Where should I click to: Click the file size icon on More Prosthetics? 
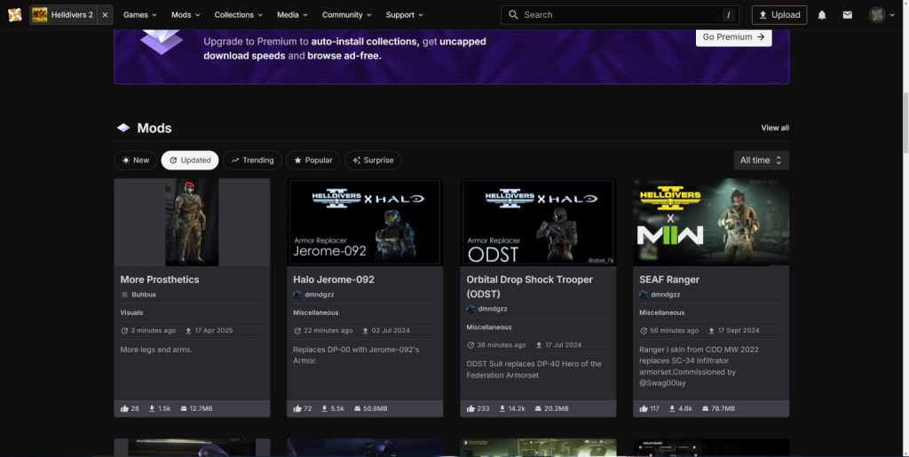click(184, 408)
